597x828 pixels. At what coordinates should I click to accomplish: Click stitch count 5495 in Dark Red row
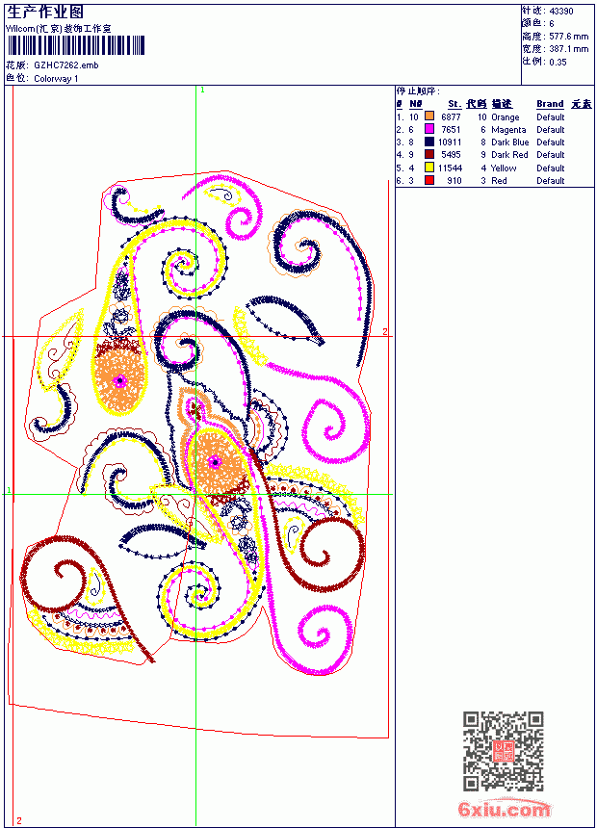[x=452, y=155]
